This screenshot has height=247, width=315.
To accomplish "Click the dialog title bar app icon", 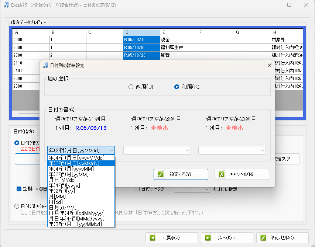I will pyautogui.click(x=45, y=65).
